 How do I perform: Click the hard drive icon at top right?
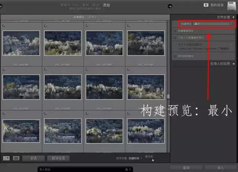[x=232, y=7]
